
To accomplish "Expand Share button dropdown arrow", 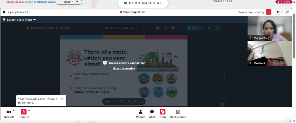I will pyautogui.click(x=202, y=28).
